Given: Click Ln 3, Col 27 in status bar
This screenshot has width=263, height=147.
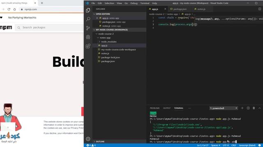Looking at the screenshot, I should [203, 145].
